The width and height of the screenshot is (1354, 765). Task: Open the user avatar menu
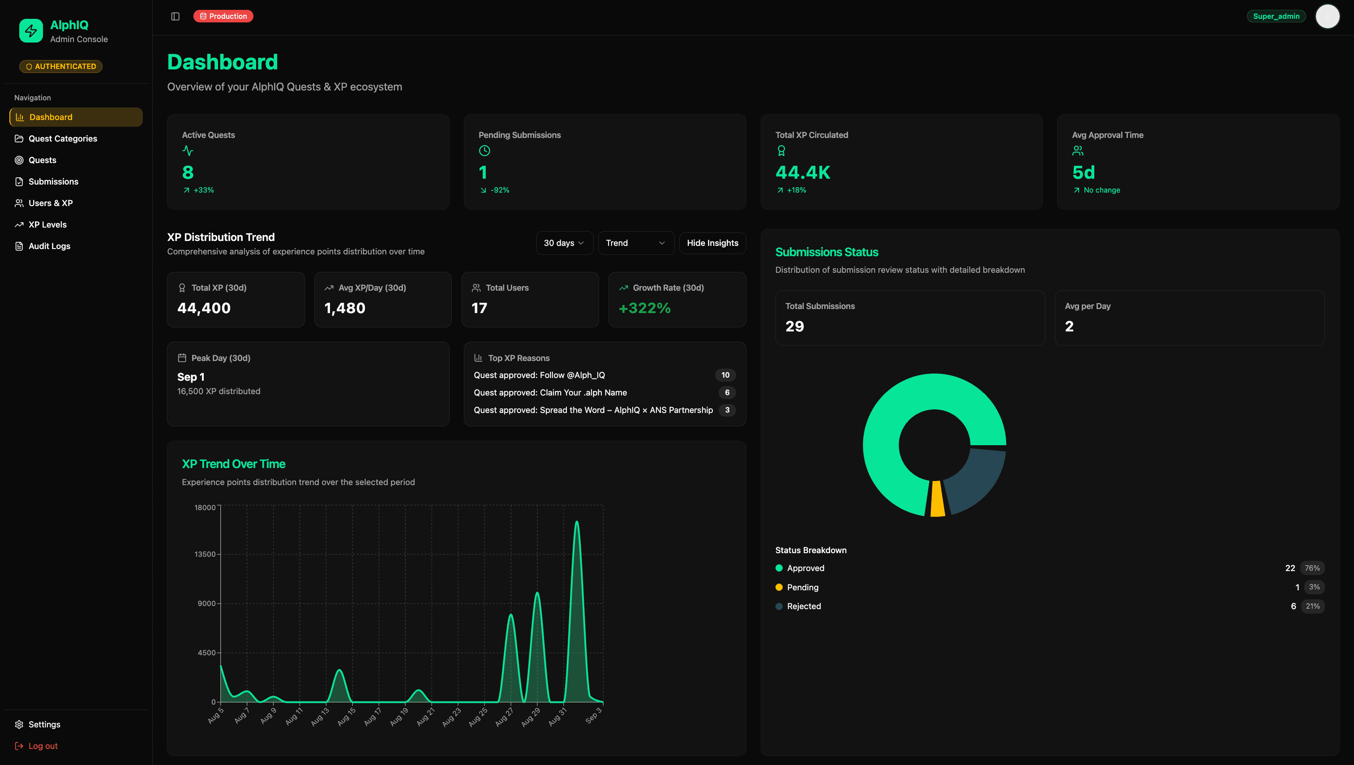click(x=1327, y=16)
